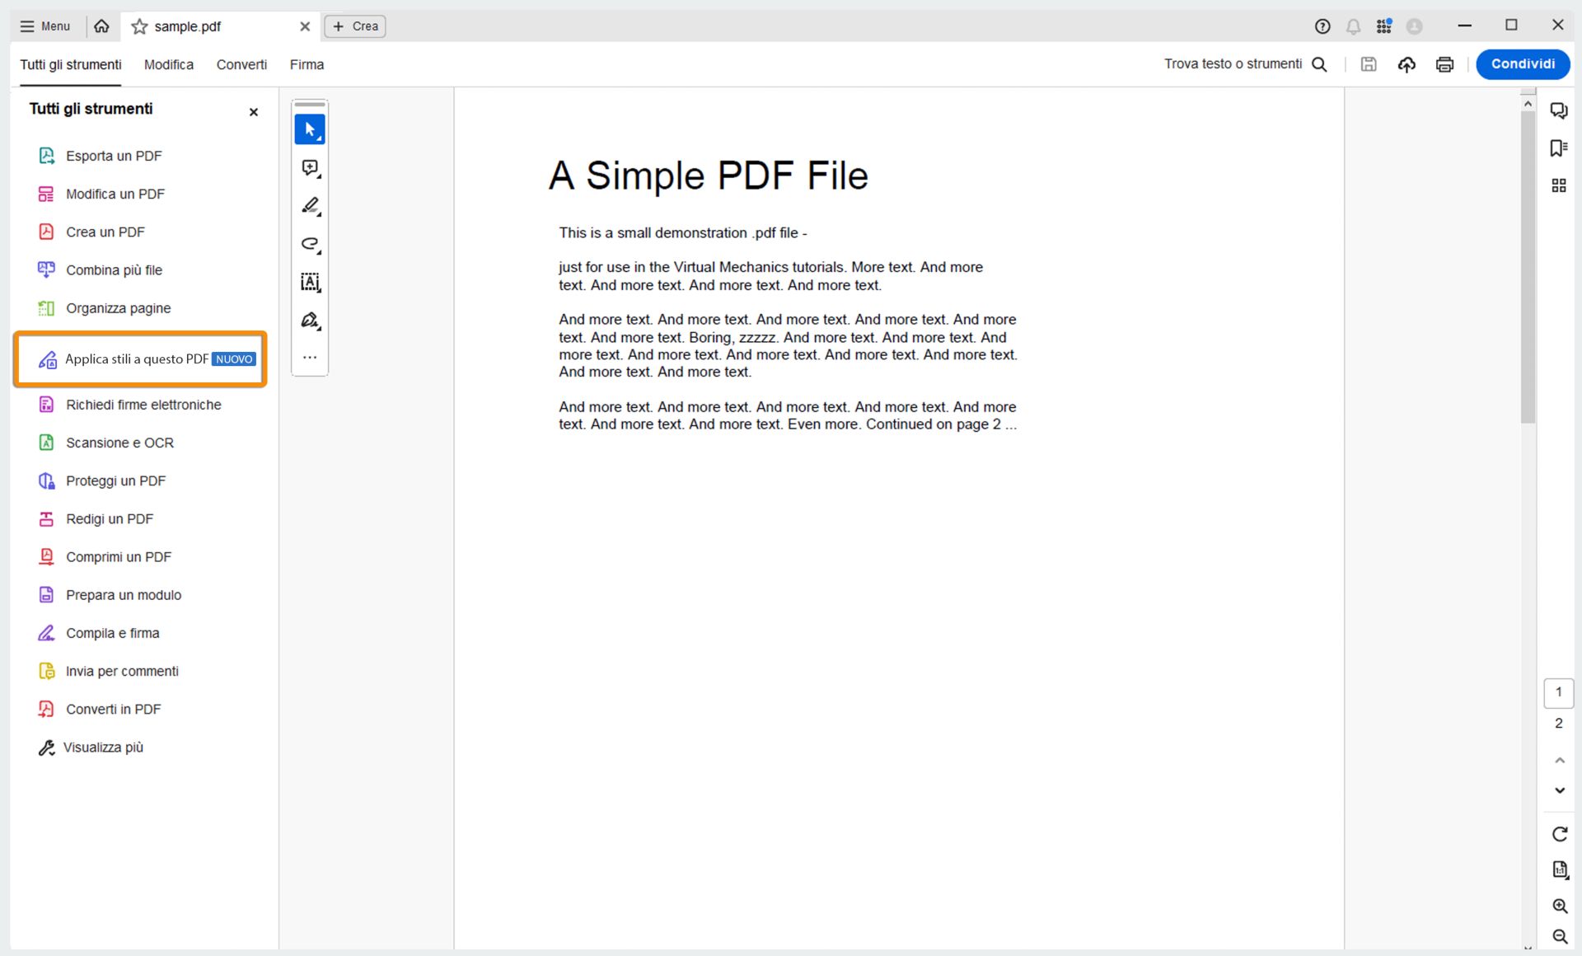
Task: Open the bookmarks panel
Action: pos(1558,148)
